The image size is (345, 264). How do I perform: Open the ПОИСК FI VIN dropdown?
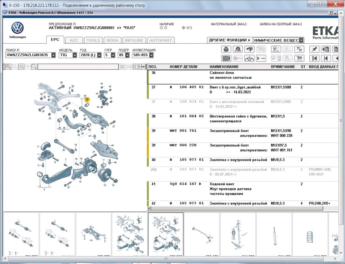[53, 55]
